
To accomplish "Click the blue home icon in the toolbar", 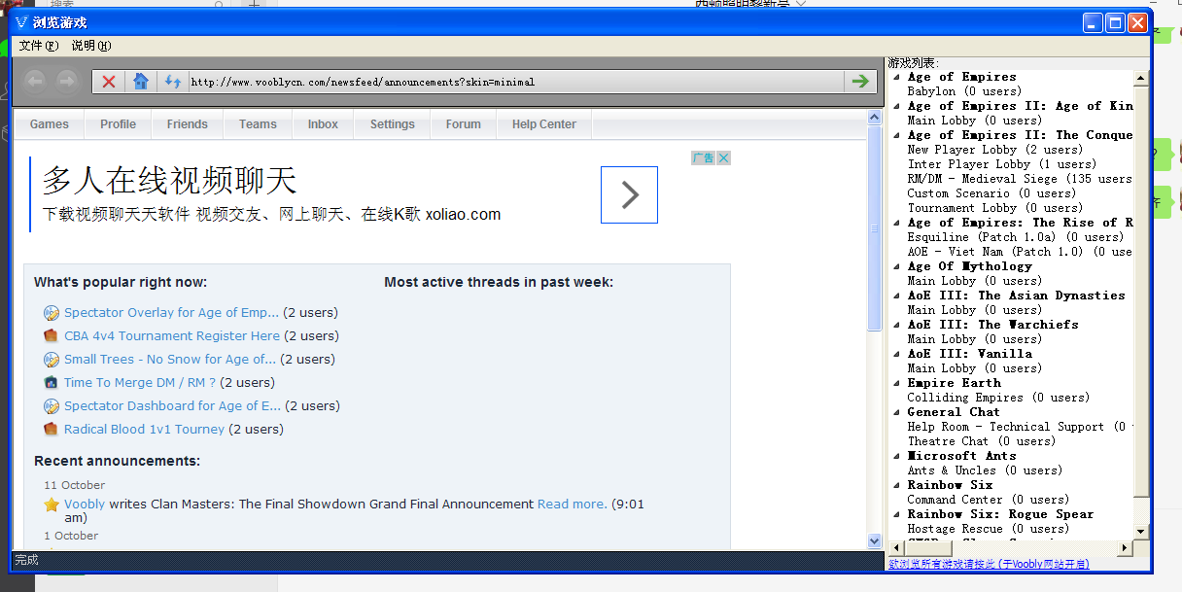I will (x=139, y=81).
